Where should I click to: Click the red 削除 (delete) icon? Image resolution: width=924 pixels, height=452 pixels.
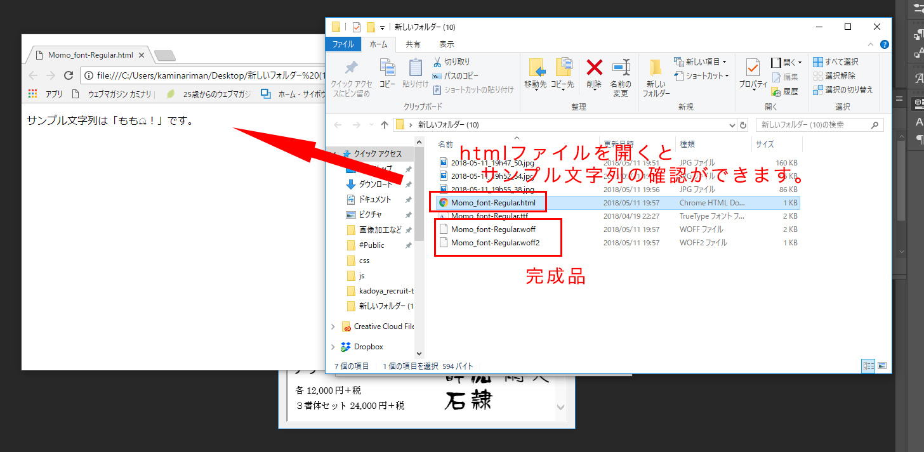click(594, 68)
